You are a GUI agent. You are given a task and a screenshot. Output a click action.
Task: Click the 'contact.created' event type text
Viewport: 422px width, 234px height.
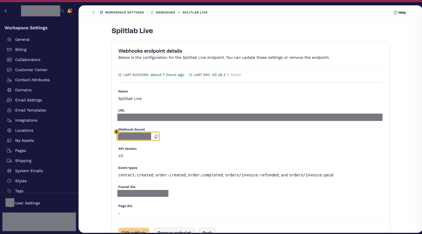pos(136,175)
